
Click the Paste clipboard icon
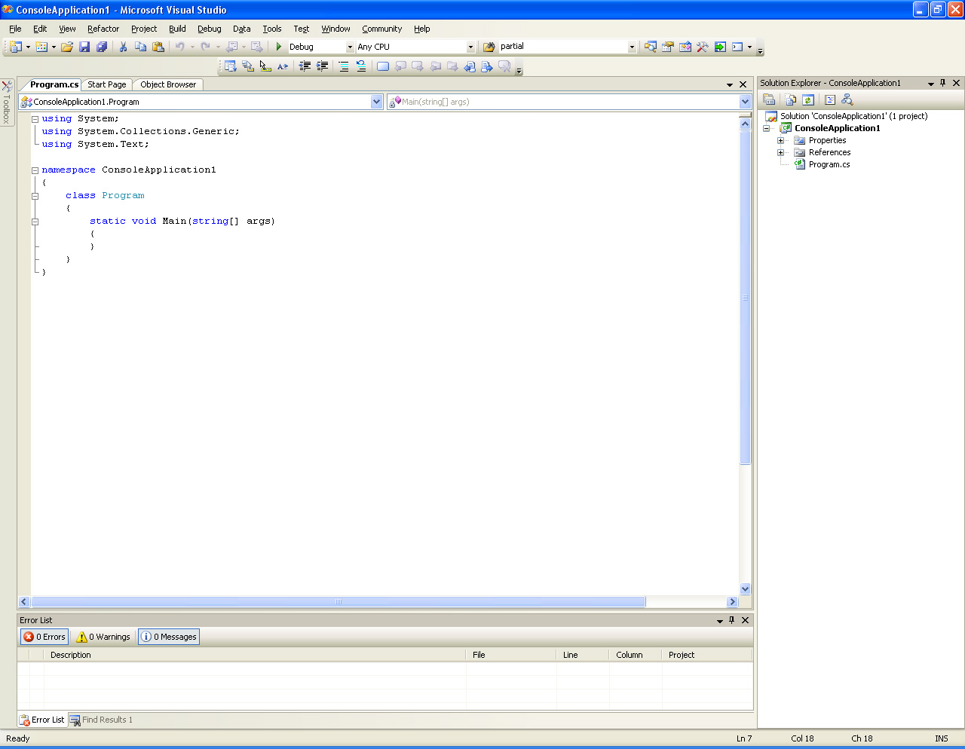(158, 47)
